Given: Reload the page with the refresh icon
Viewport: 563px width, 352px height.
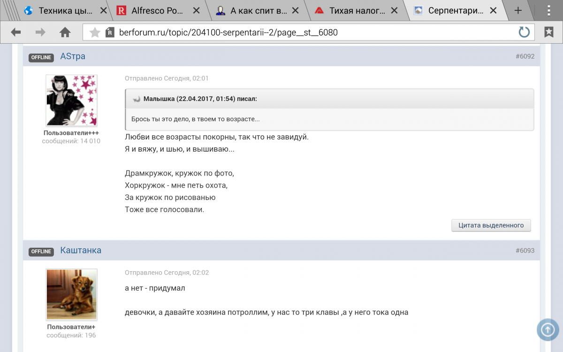Looking at the screenshot, I should coord(524,32).
